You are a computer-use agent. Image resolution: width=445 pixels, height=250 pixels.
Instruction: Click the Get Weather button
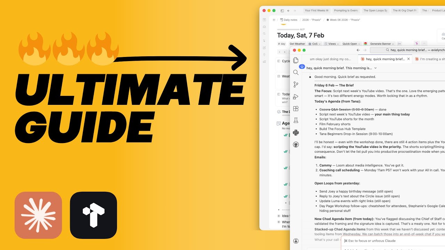click(x=297, y=44)
